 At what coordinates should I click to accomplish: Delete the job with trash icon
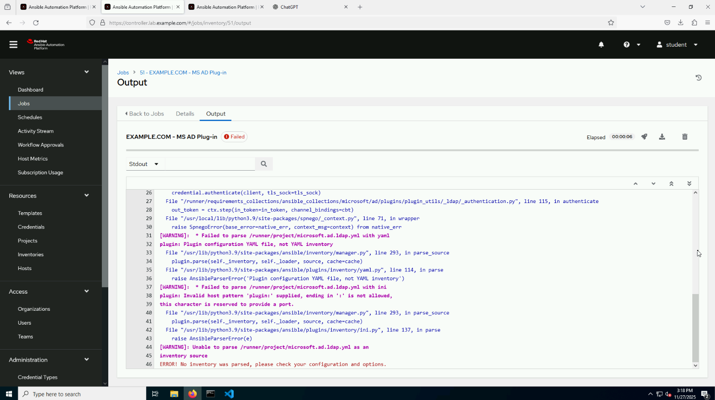coord(685,137)
